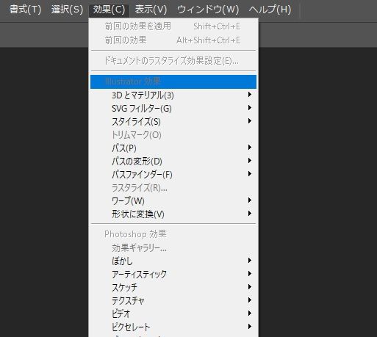Expand arrow beside パスの変形(D)
The height and width of the screenshot is (337, 377).
[x=250, y=160]
